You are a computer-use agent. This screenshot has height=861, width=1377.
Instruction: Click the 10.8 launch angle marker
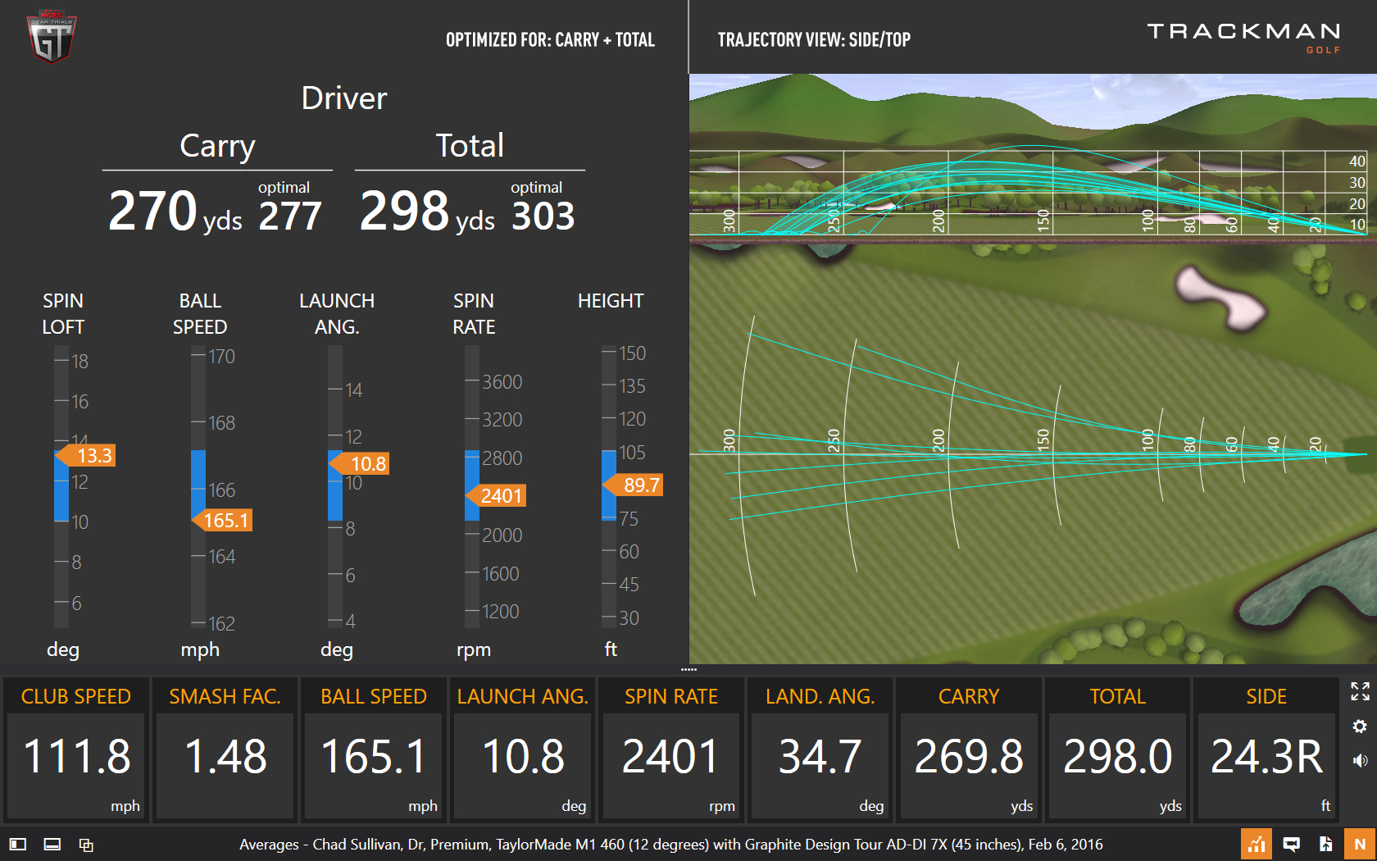360,463
